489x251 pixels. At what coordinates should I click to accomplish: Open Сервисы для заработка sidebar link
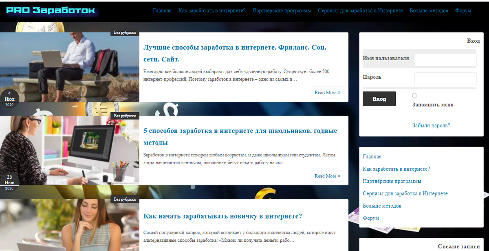[x=405, y=193]
